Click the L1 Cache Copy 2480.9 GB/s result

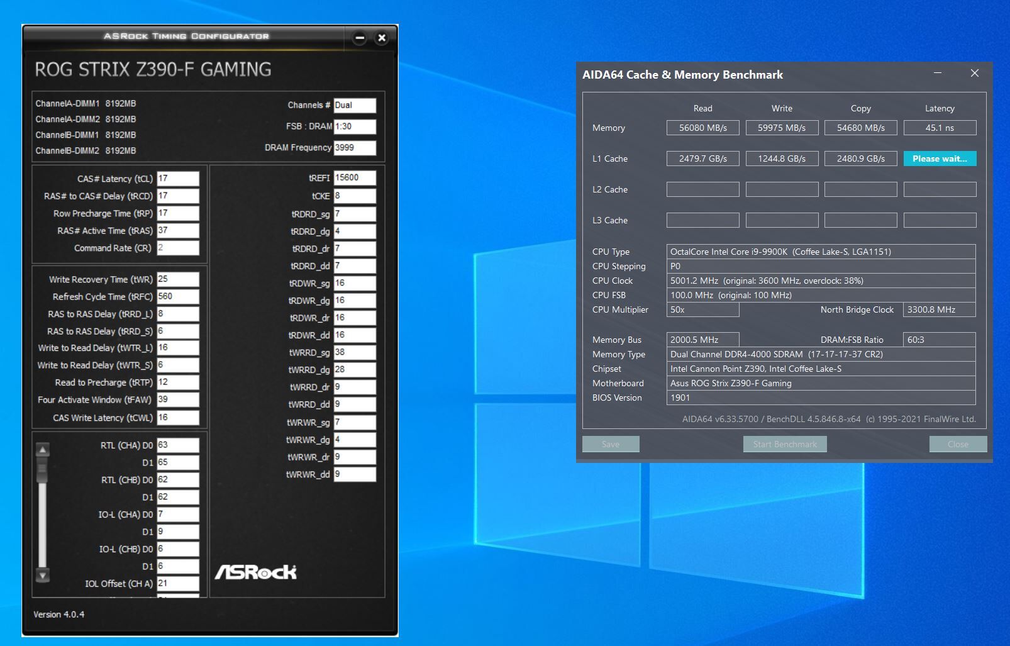tap(860, 159)
